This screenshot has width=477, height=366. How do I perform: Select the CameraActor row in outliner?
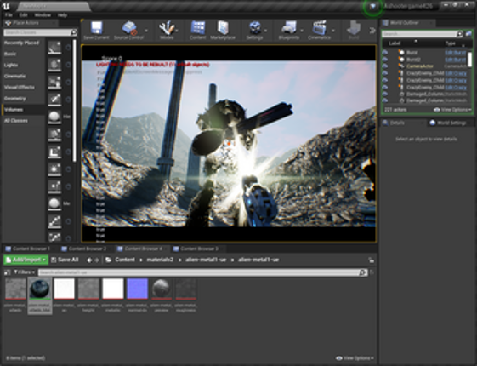pos(424,66)
